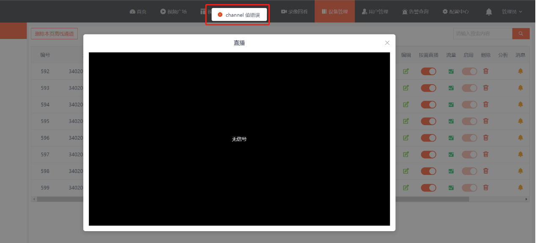Click row number 595
Image resolution: width=537 pixels, height=243 pixels.
pyautogui.click(x=45, y=121)
